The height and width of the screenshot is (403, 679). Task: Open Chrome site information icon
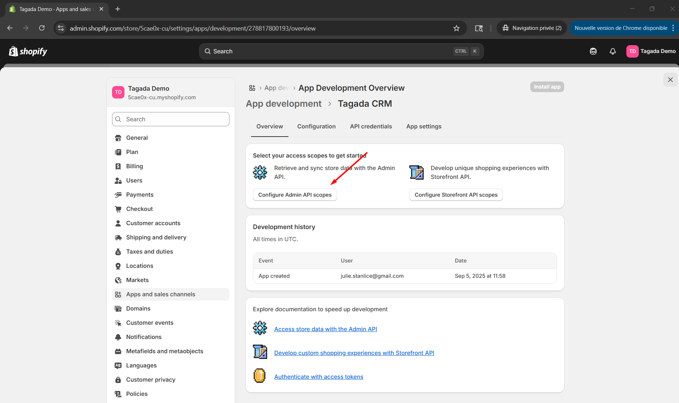point(61,28)
